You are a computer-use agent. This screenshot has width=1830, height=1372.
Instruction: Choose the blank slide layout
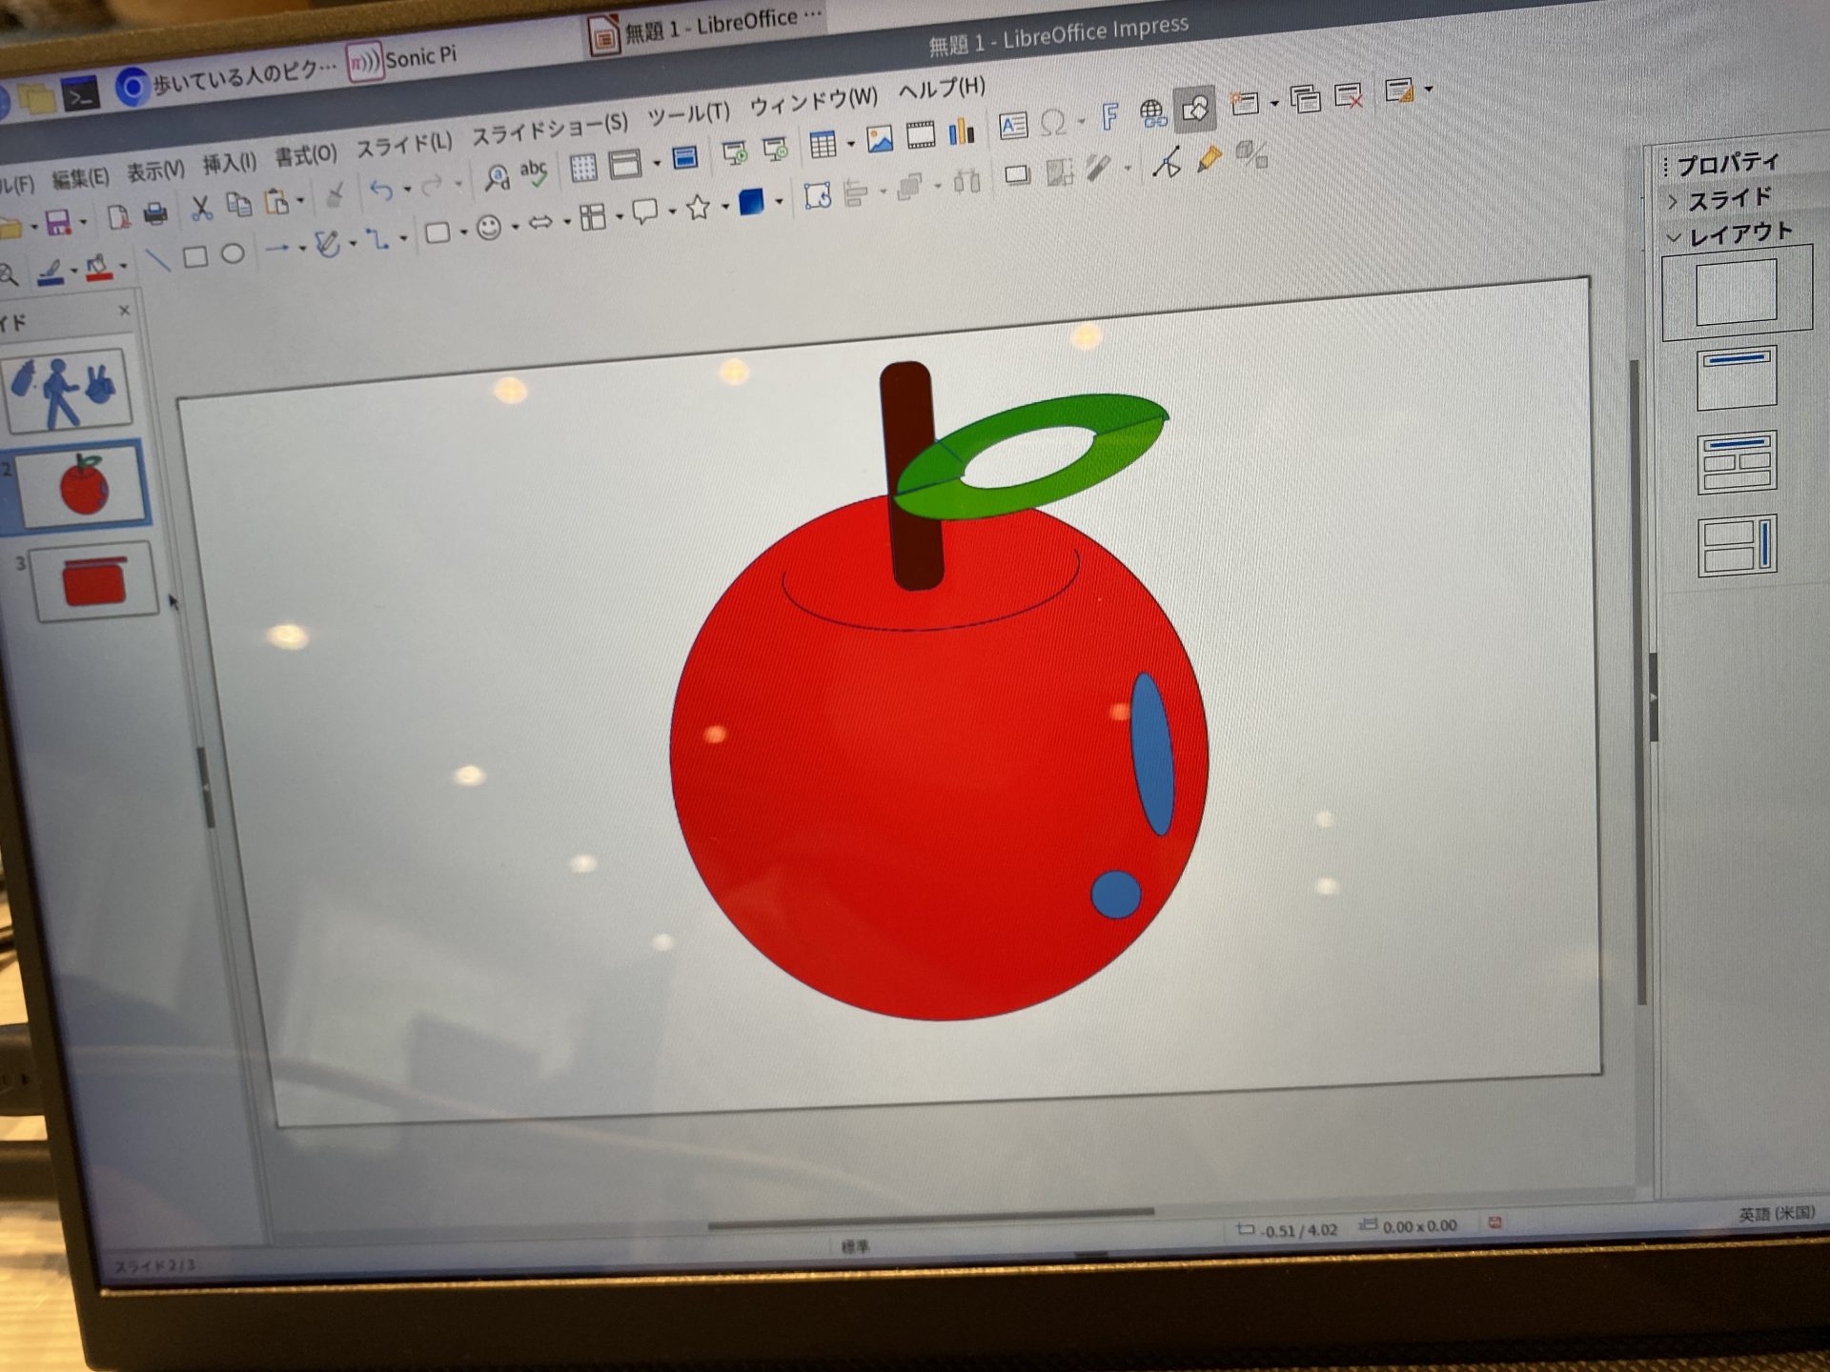pyautogui.click(x=1736, y=292)
